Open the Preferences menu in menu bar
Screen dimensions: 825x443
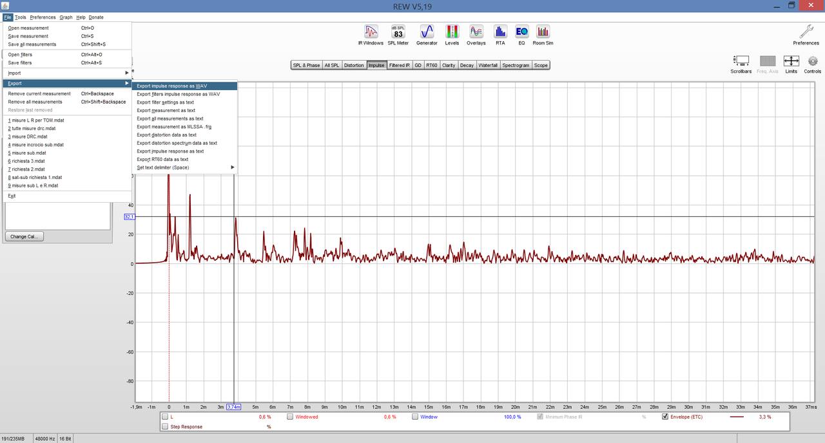(x=43, y=17)
